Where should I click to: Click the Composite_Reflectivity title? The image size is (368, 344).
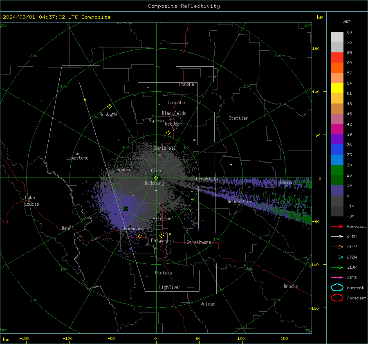[184, 6]
